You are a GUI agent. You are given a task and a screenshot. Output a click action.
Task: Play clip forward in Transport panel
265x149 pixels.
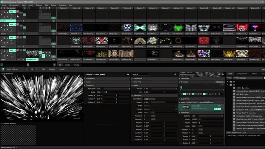[185, 94]
